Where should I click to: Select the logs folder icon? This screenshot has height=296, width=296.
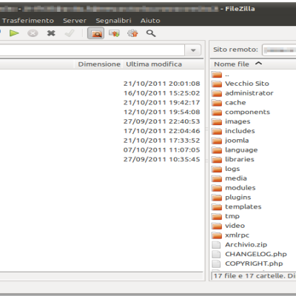tap(217, 169)
